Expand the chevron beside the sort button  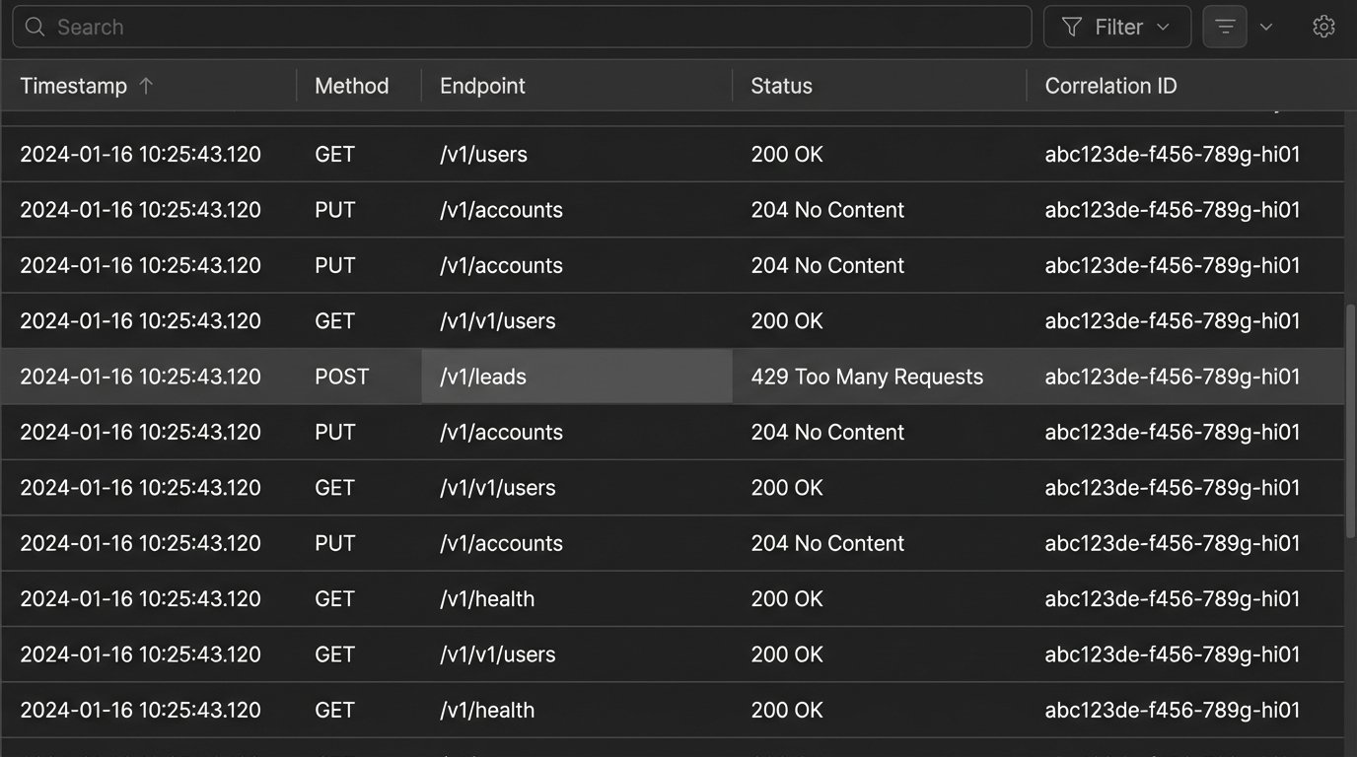click(1266, 28)
